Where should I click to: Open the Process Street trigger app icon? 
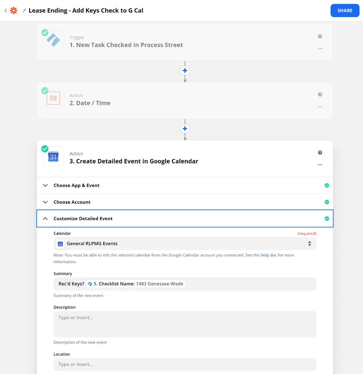click(x=53, y=40)
